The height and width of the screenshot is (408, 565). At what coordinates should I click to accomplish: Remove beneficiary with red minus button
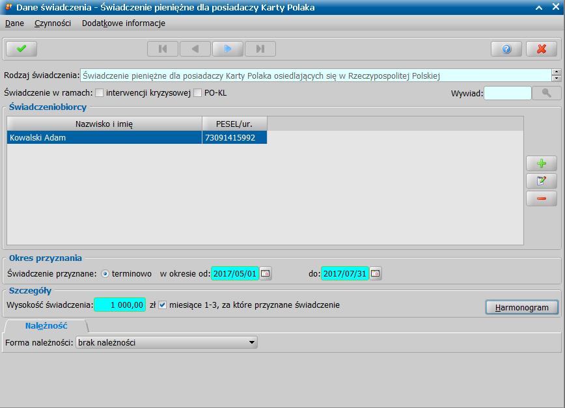541,198
